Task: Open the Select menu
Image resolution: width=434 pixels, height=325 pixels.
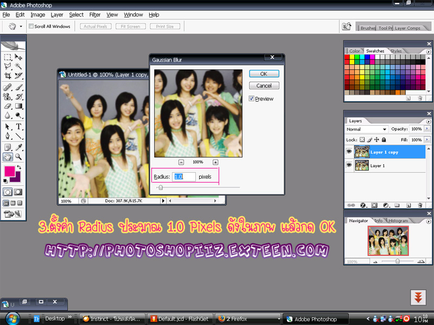Action: click(x=76, y=15)
